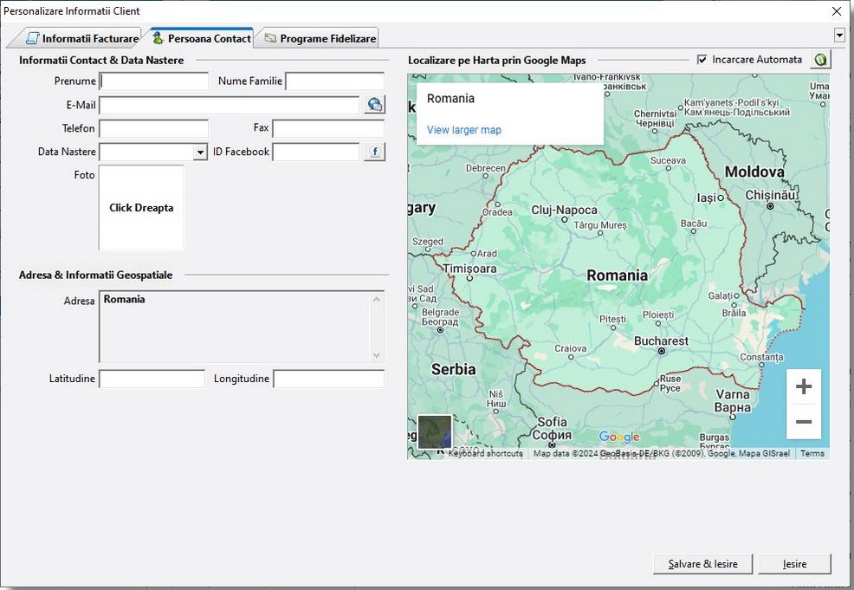Click the Google logo on the map
The height and width of the screenshot is (590, 854).
619,437
